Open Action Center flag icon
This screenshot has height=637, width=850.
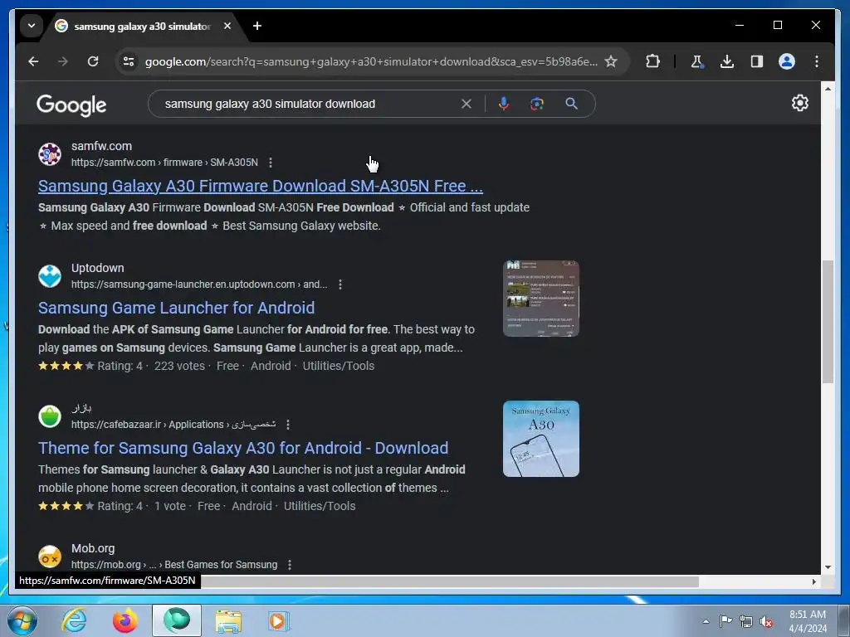pyautogui.click(x=725, y=621)
